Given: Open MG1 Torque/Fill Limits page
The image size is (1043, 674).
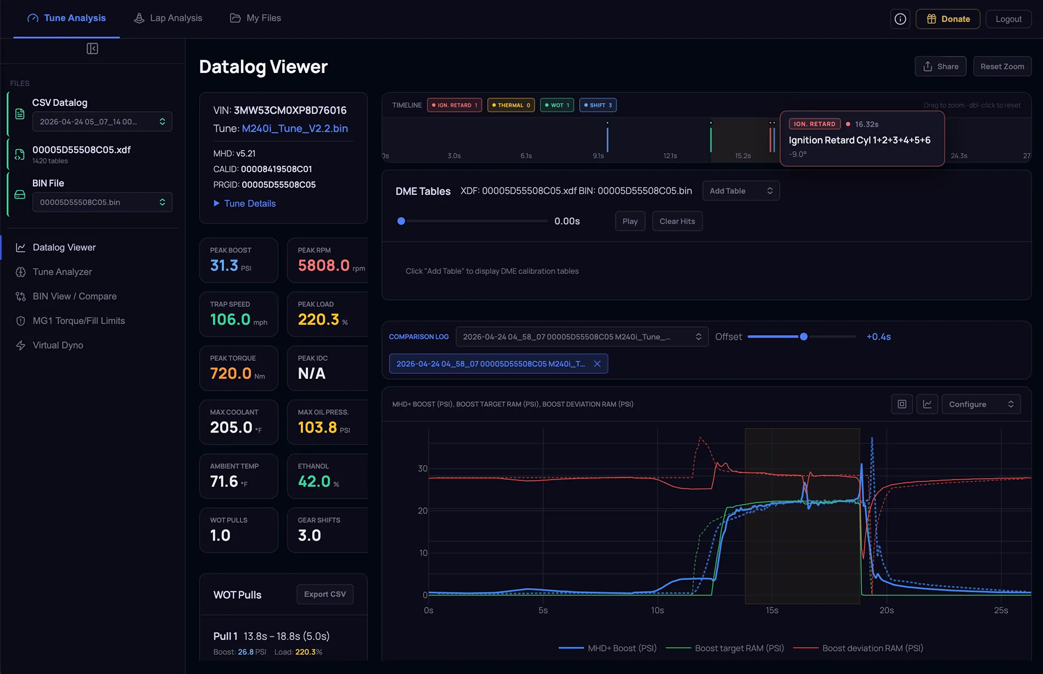Looking at the screenshot, I should click(78, 321).
